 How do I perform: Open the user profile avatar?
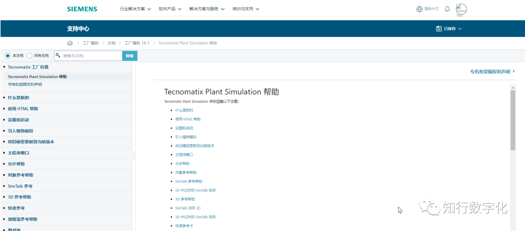click(x=461, y=10)
